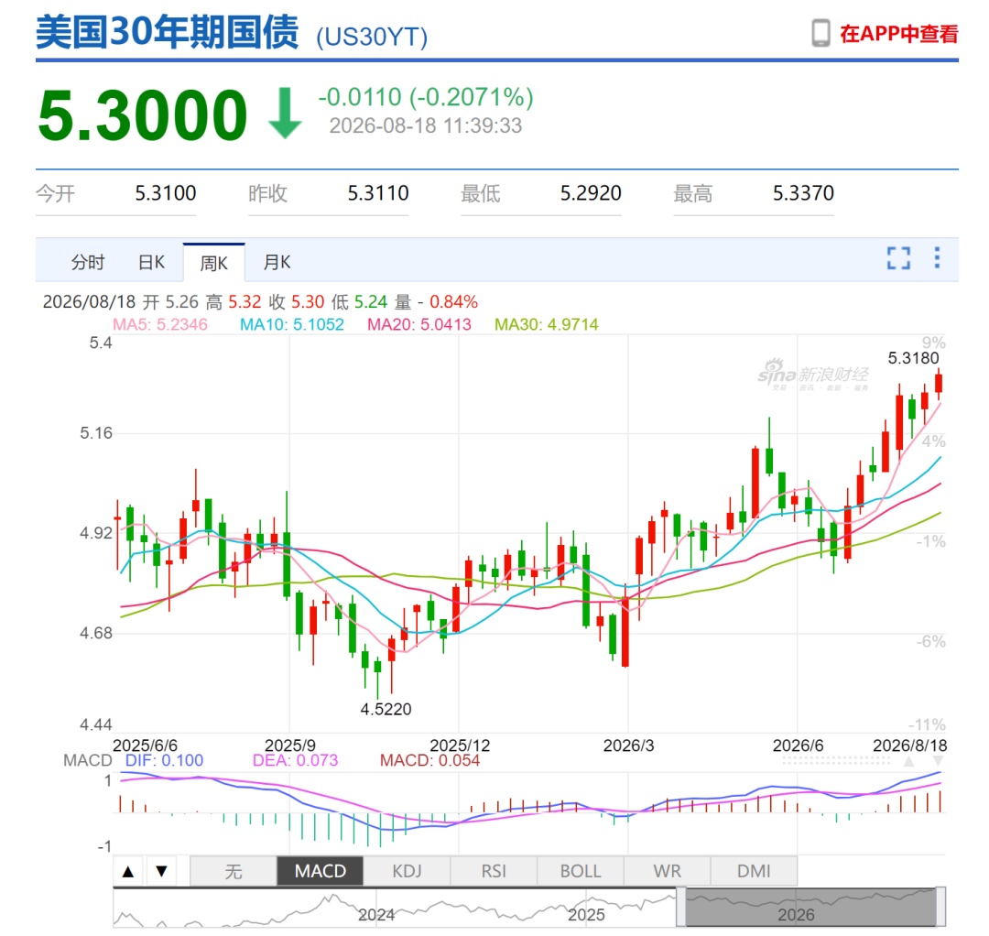Viewport: 989px width, 936px height.
Task: Click the 2025/9 date axis label
Action: click(x=289, y=746)
